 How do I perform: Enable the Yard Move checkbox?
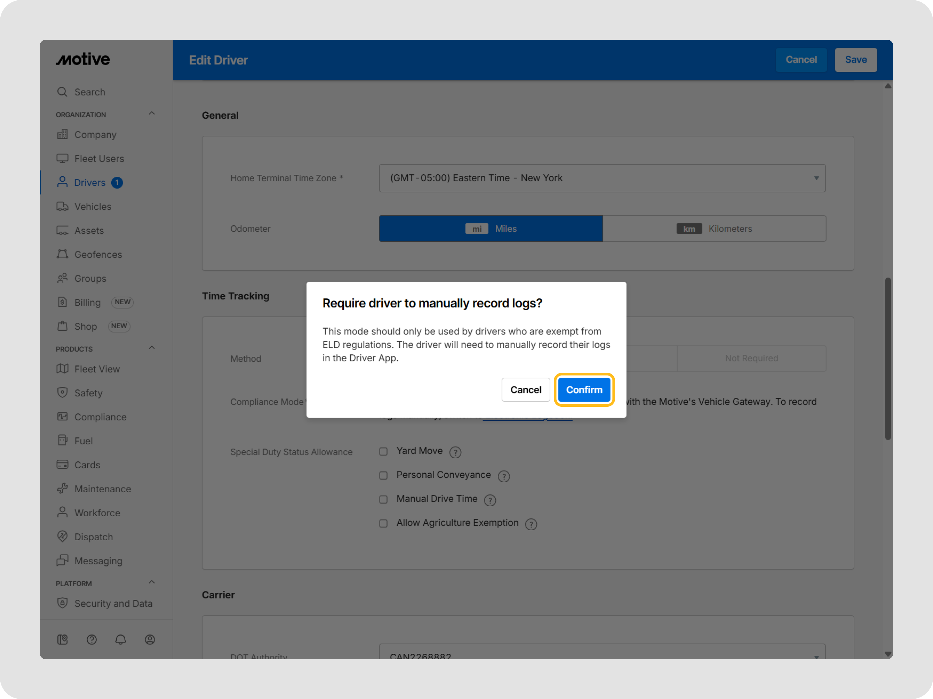point(384,451)
